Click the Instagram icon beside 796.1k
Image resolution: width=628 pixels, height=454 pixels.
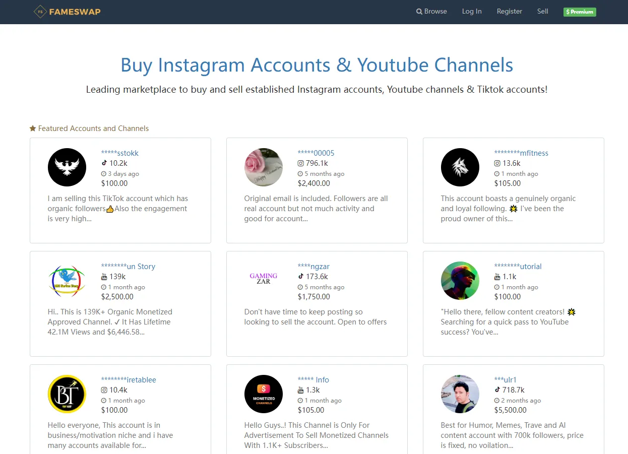coord(301,163)
